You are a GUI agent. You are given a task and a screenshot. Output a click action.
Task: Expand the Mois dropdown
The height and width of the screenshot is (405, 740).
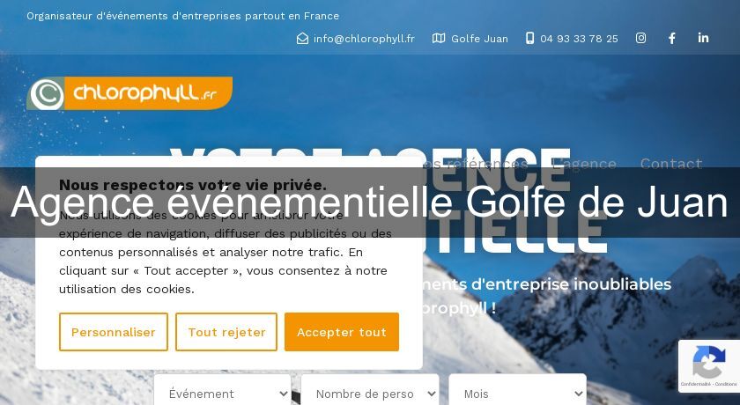(x=518, y=394)
